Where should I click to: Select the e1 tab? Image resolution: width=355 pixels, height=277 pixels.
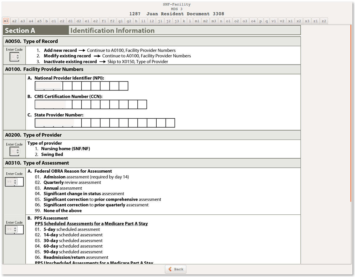tap(87, 21)
